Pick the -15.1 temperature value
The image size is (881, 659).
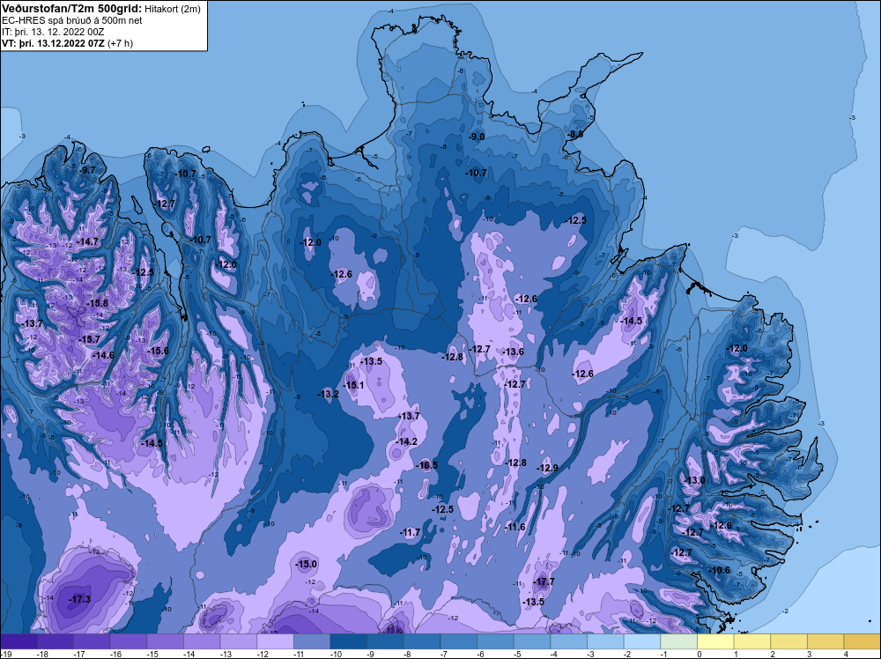[x=353, y=385]
